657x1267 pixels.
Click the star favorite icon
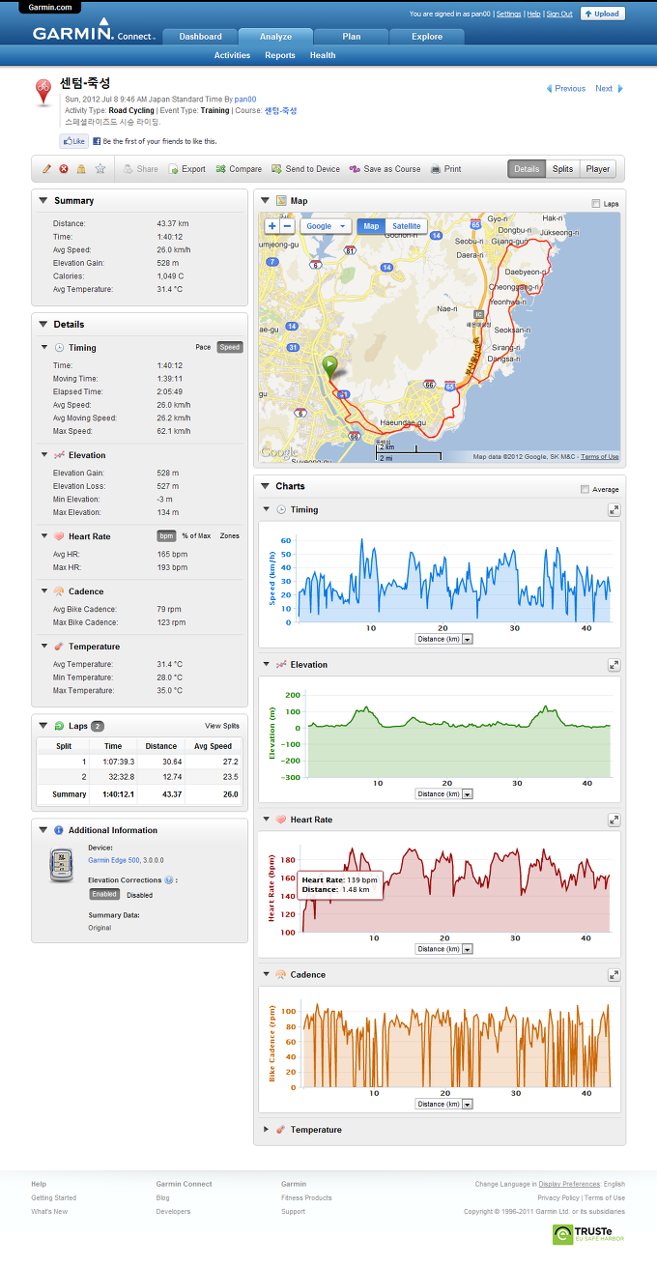tap(100, 169)
